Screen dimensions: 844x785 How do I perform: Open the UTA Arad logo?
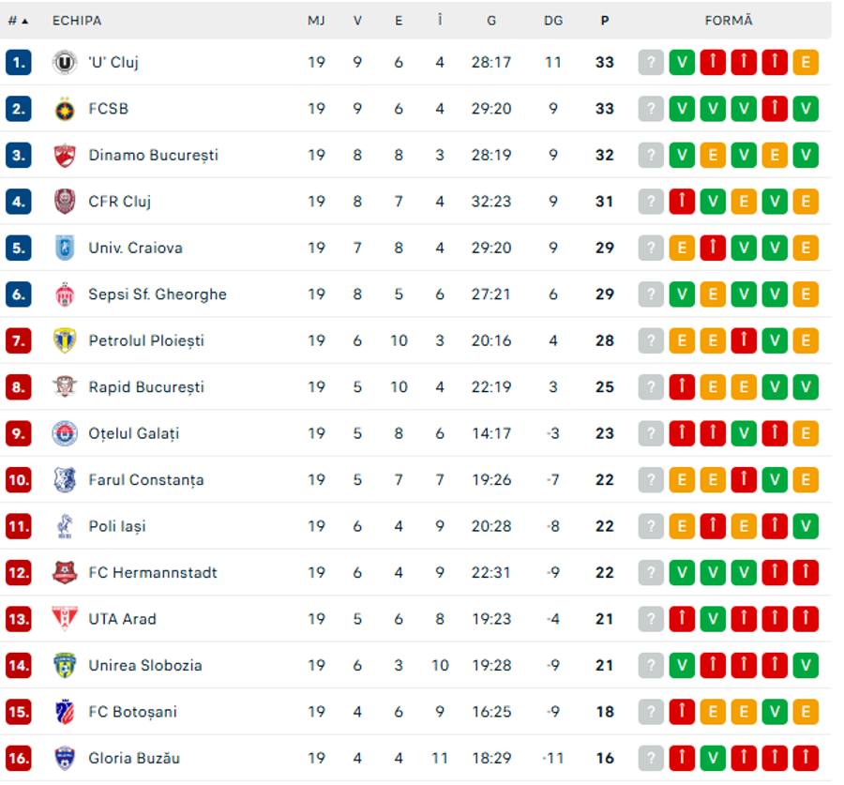(65, 619)
